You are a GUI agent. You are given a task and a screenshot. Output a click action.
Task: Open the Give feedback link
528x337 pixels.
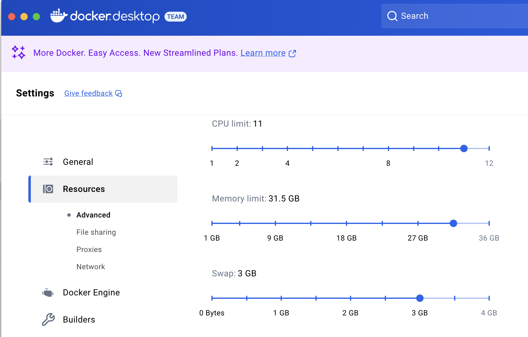click(x=88, y=93)
